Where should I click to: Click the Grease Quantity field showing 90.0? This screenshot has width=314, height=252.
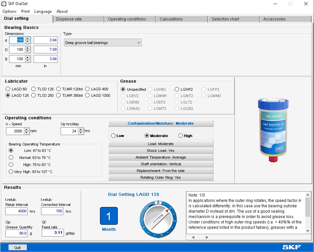pos(16,233)
